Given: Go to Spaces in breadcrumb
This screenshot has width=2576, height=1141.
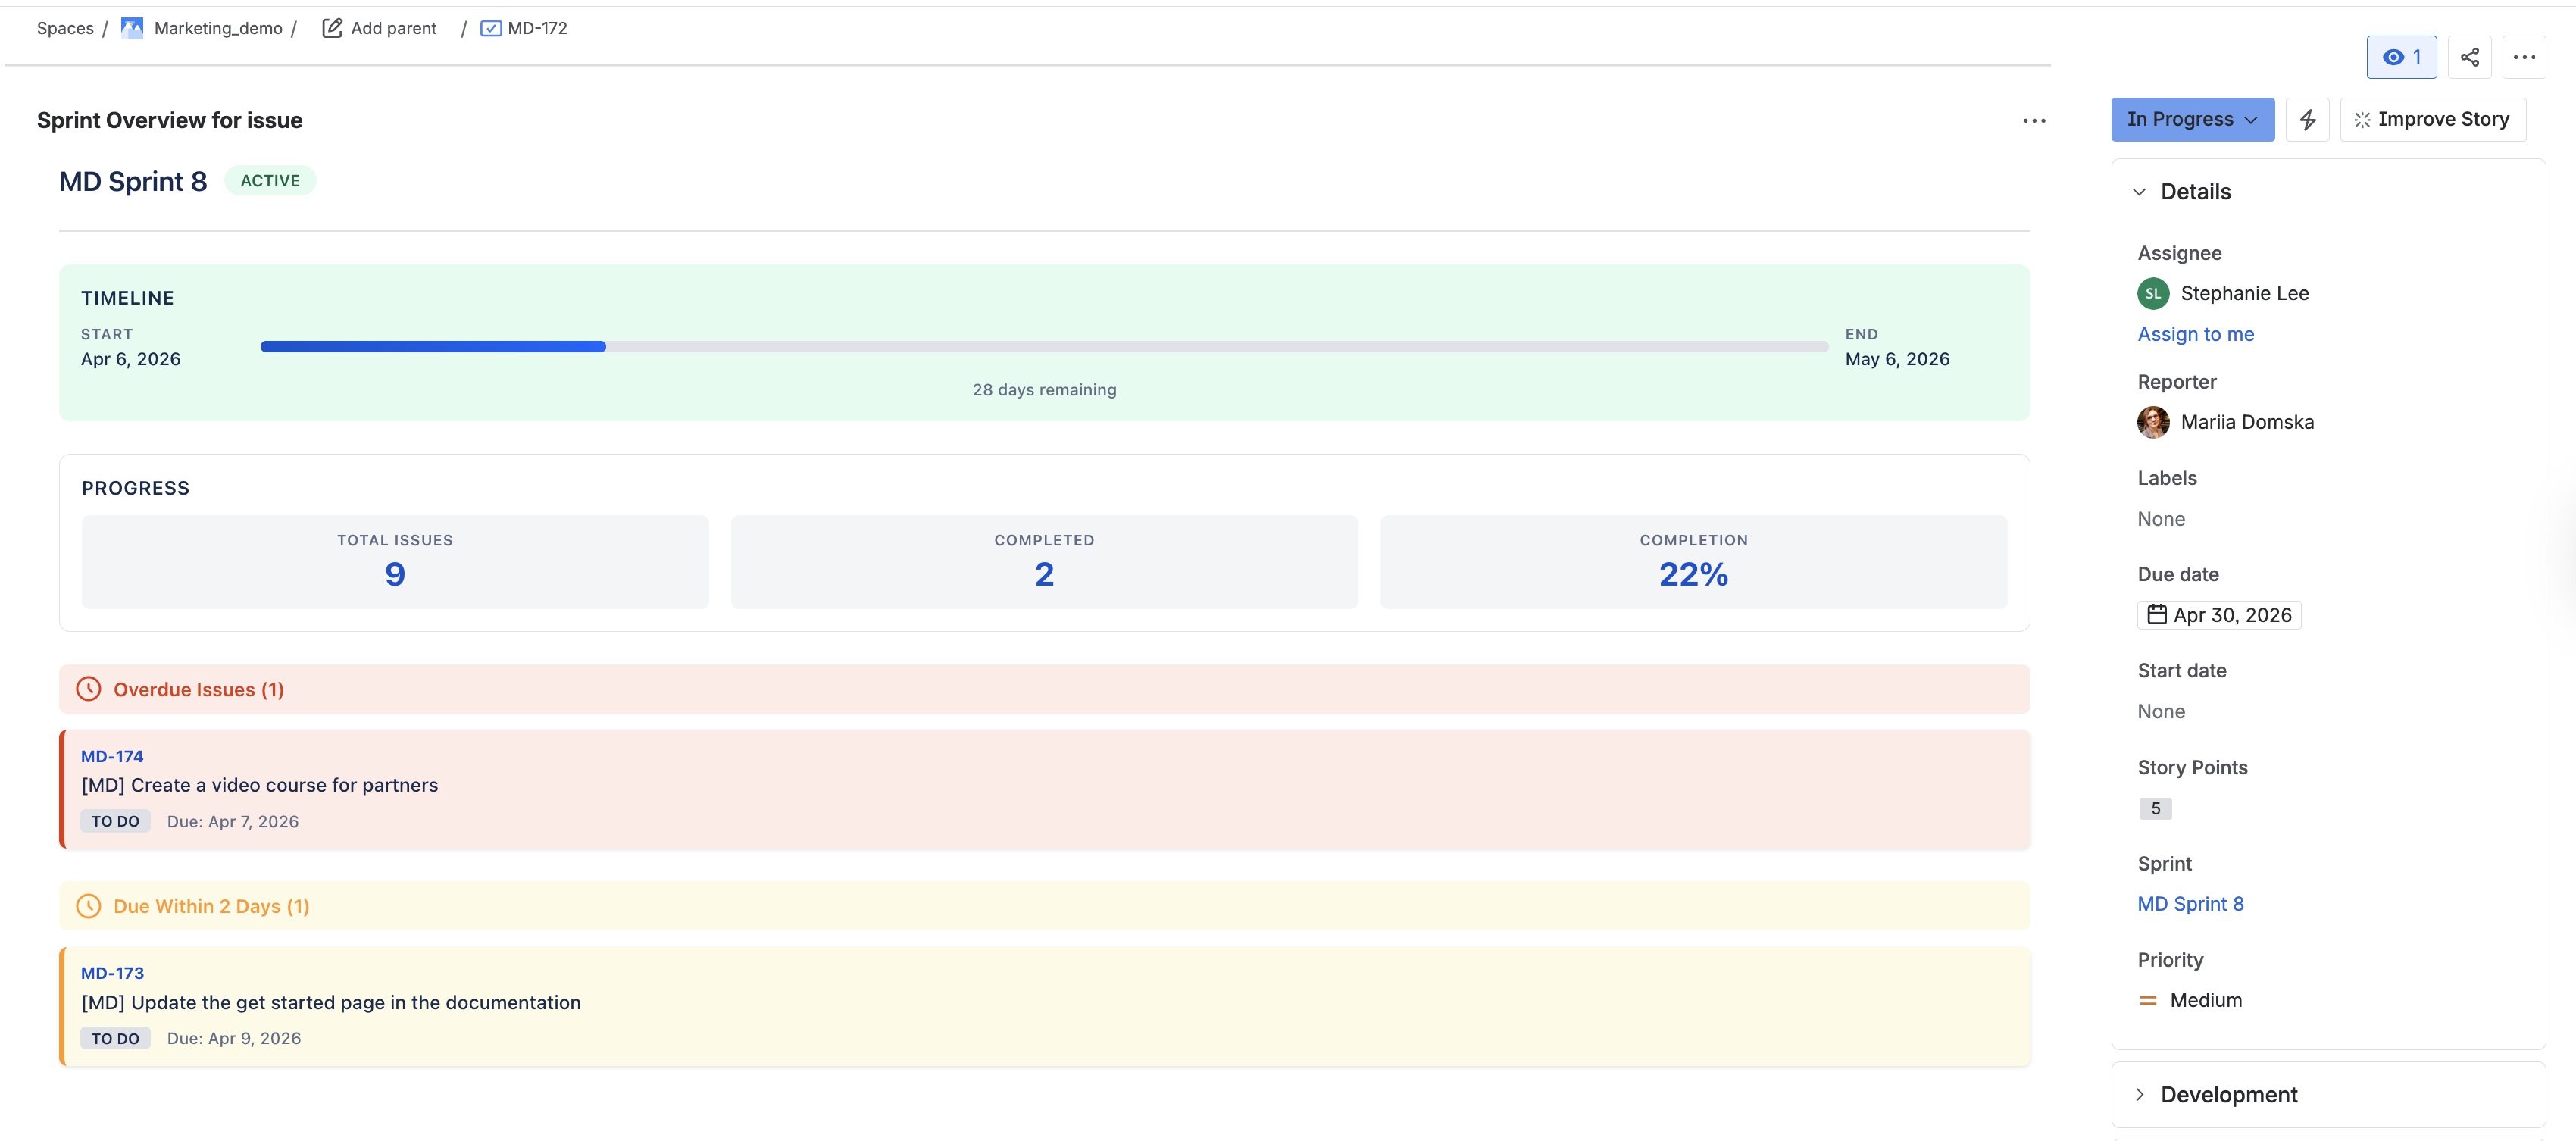Looking at the screenshot, I should [65, 28].
